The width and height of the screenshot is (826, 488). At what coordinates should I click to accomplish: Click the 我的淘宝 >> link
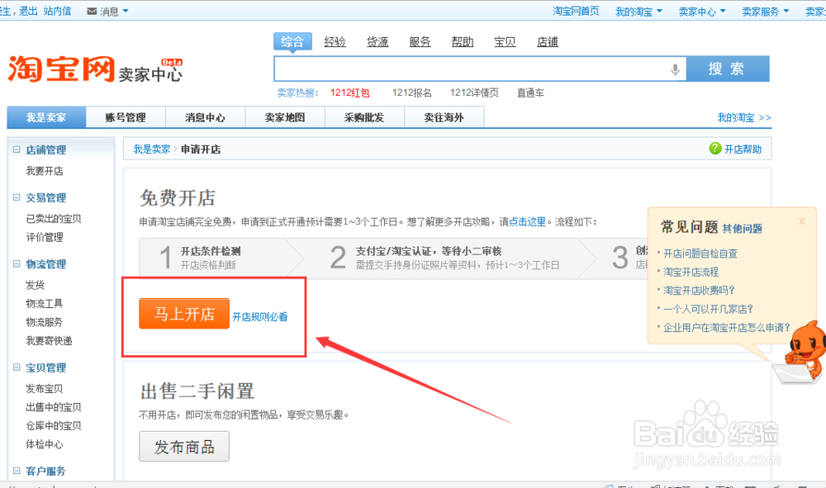[x=744, y=117]
